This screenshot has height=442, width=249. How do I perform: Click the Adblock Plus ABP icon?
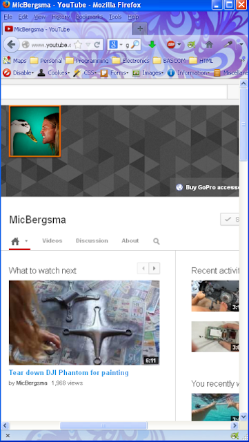coord(171,44)
